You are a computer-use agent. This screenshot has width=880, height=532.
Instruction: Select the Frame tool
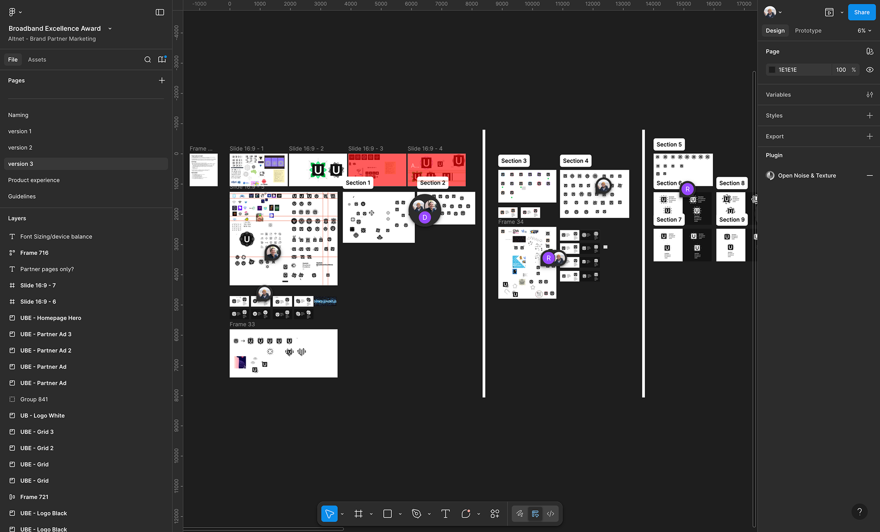(x=359, y=514)
